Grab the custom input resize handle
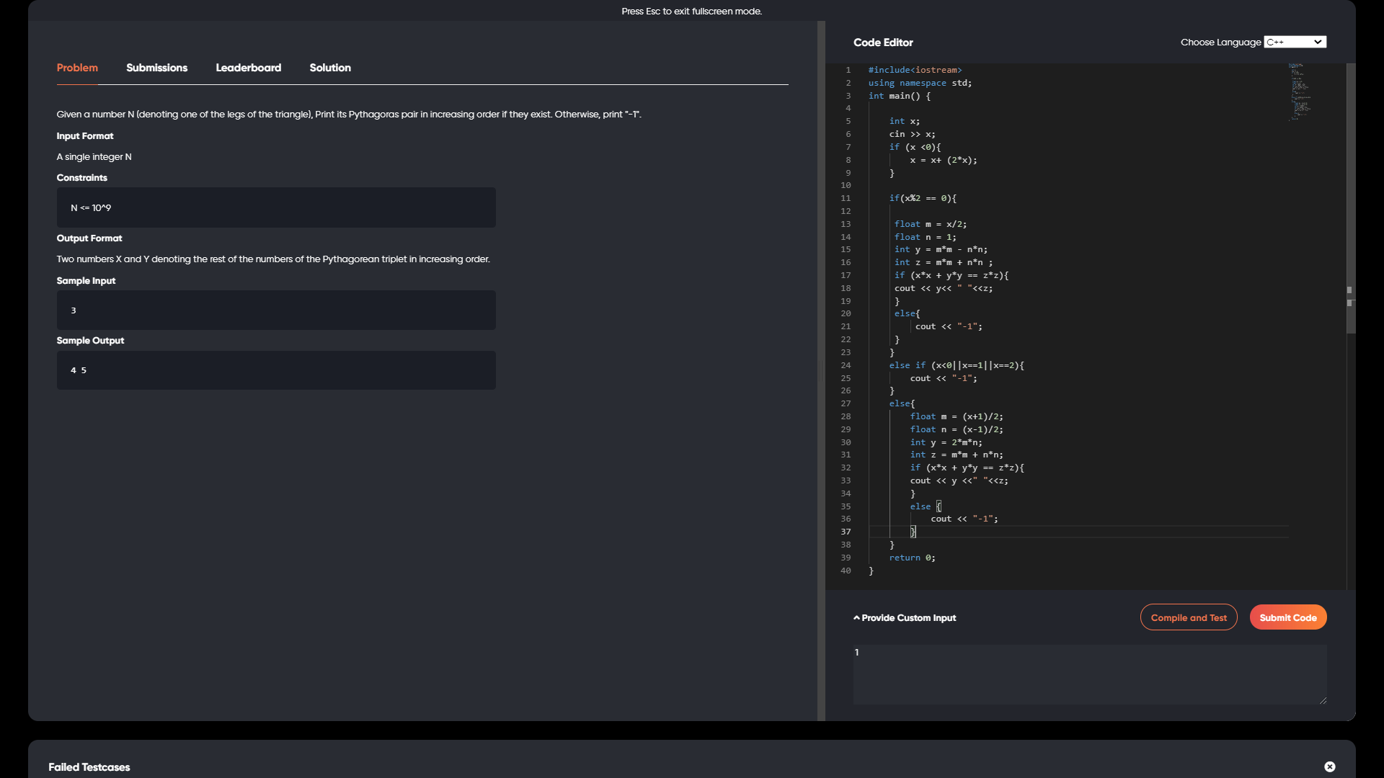The height and width of the screenshot is (778, 1384). point(1323,700)
